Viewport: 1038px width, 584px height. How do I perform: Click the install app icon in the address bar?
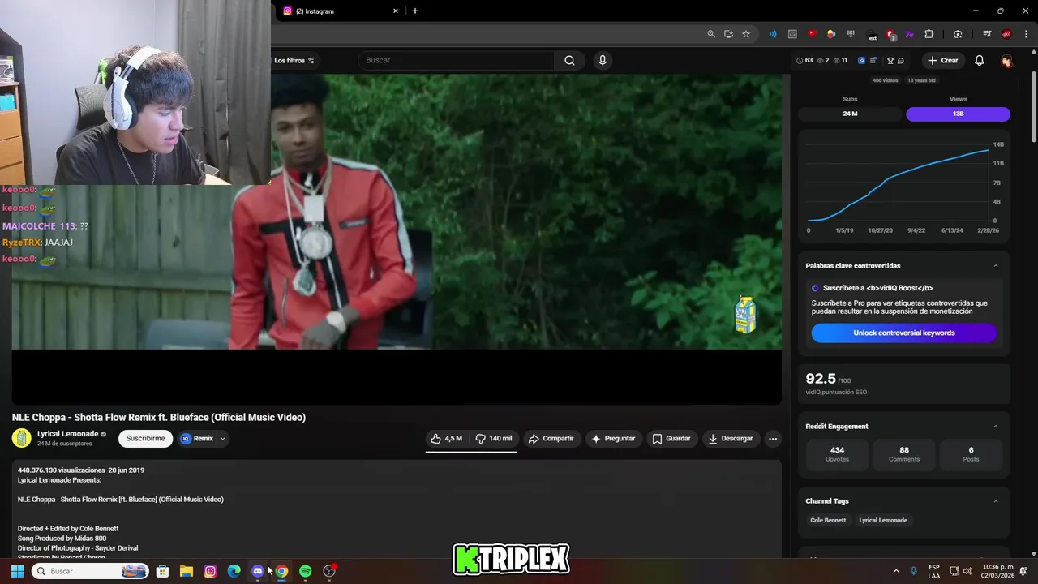(728, 34)
